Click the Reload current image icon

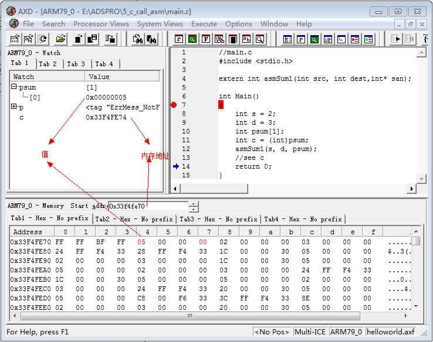[43, 39]
